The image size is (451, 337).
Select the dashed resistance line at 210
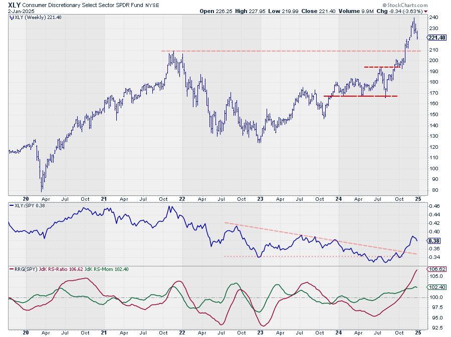coord(291,51)
